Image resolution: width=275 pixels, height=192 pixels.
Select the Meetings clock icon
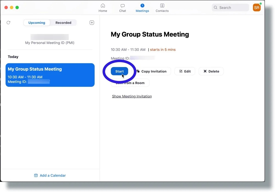point(142,5)
